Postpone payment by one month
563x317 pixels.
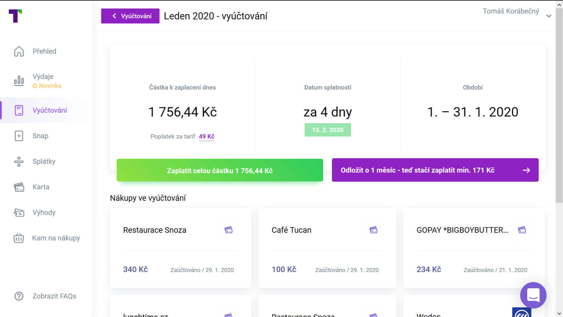pyautogui.click(x=435, y=170)
